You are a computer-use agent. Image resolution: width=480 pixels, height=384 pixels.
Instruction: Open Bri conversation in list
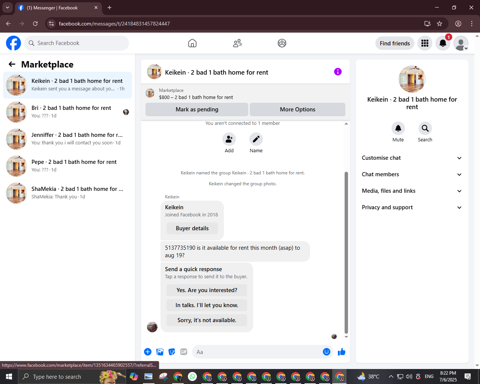67,112
